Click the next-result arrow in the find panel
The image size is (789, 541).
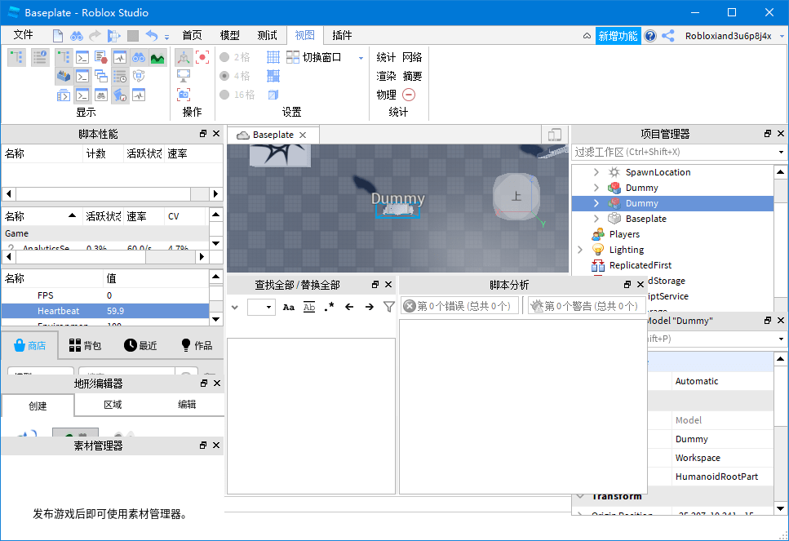[370, 307]
